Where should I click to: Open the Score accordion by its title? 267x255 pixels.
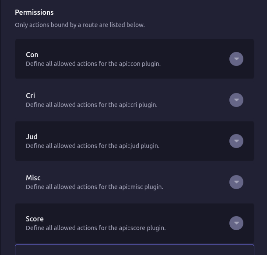coord(35,219)
